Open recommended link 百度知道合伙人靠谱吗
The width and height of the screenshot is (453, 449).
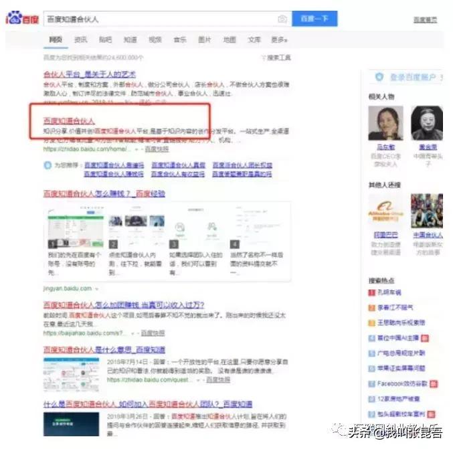click(x=114, y=165)
